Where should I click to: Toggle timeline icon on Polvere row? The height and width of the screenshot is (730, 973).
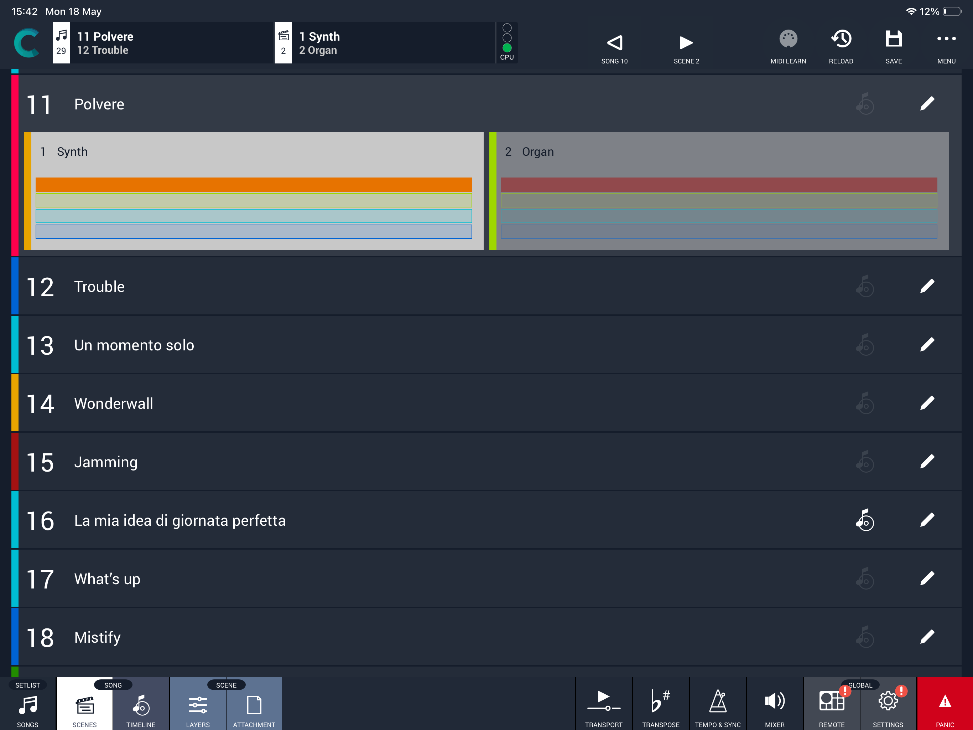click(865, 104)
